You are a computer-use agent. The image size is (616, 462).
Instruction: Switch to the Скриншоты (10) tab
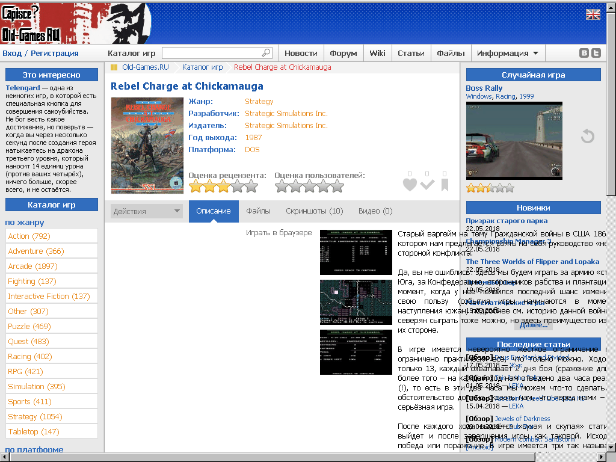314,211
